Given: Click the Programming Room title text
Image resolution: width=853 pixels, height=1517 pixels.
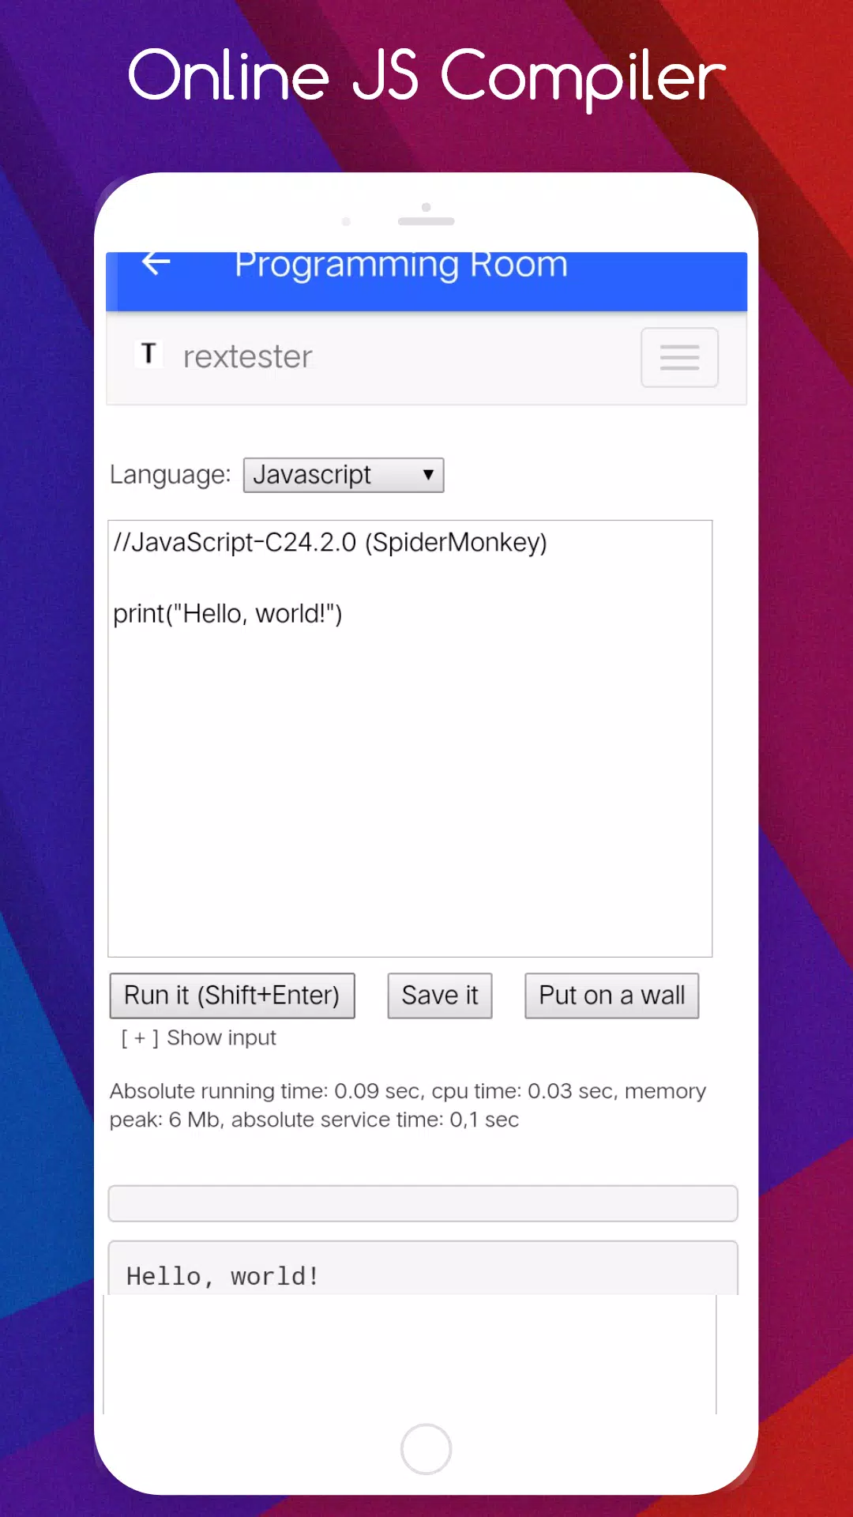Looking at the screenshot, I should pos(401,265).
